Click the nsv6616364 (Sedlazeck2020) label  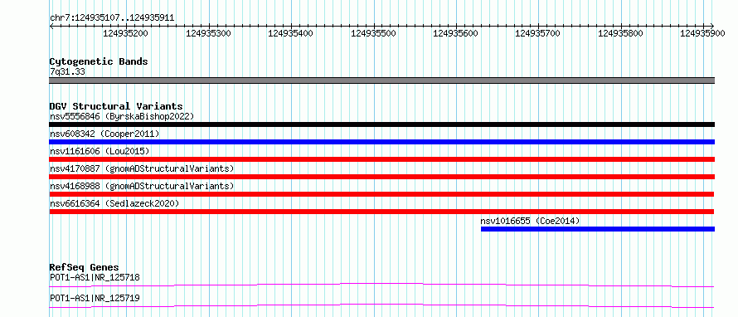tap(114, 203)
